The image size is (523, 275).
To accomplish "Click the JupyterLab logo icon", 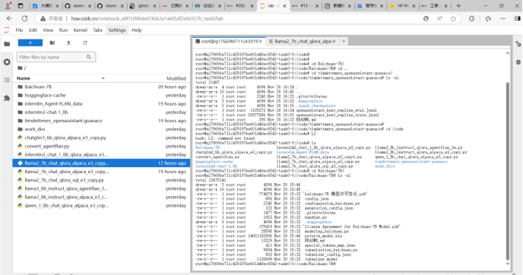I will (7, 30).
